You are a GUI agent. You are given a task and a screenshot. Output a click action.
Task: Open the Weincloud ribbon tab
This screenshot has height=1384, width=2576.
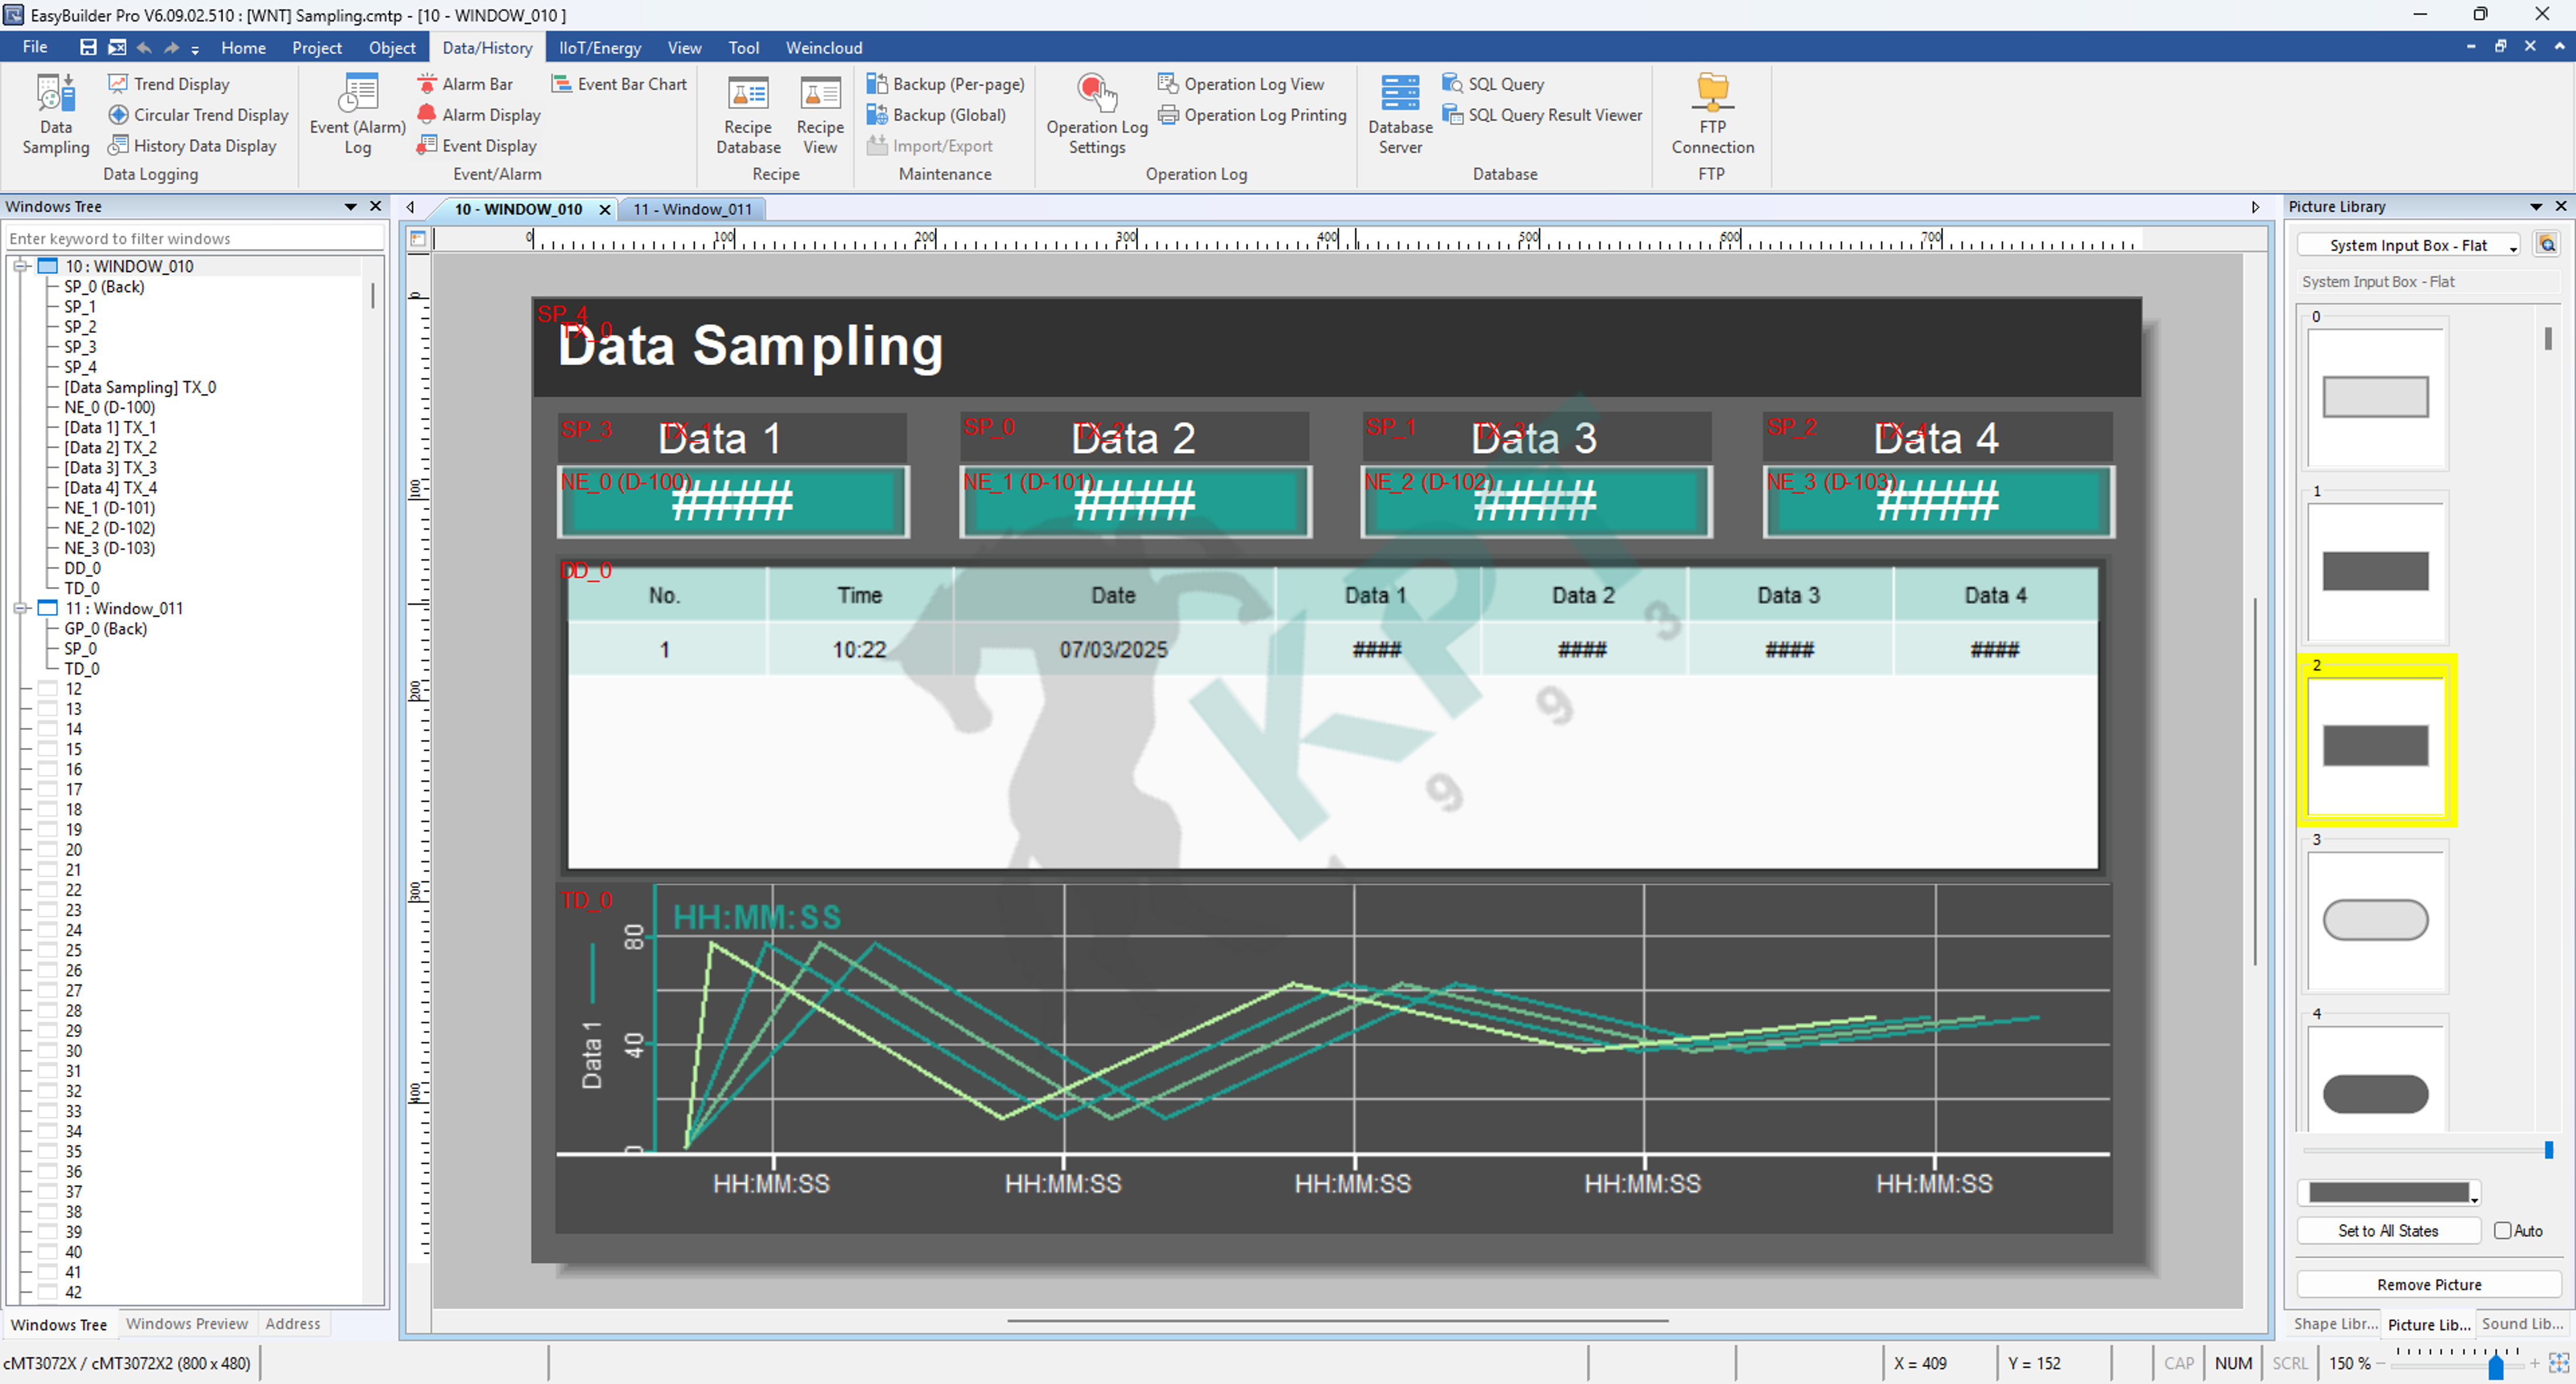point(824,47)
